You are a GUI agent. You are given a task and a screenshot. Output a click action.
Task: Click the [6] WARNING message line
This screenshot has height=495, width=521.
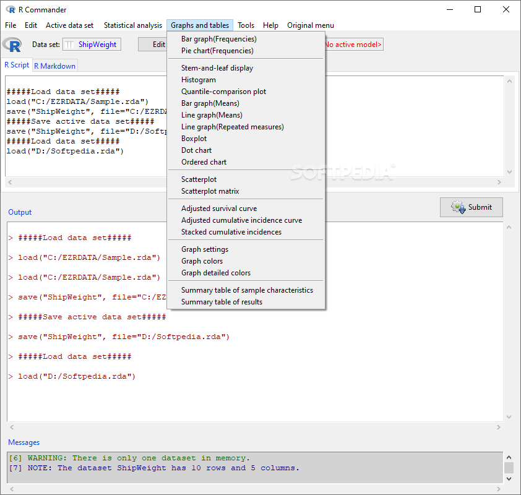pyautogui.click(x=129, y=458)
